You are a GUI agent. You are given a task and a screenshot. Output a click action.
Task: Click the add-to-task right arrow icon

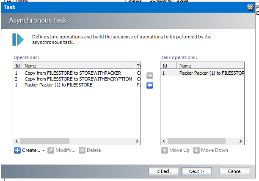150,76
